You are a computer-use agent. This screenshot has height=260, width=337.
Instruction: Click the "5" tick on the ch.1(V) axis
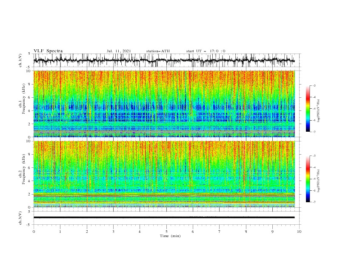tap(30, 54)
